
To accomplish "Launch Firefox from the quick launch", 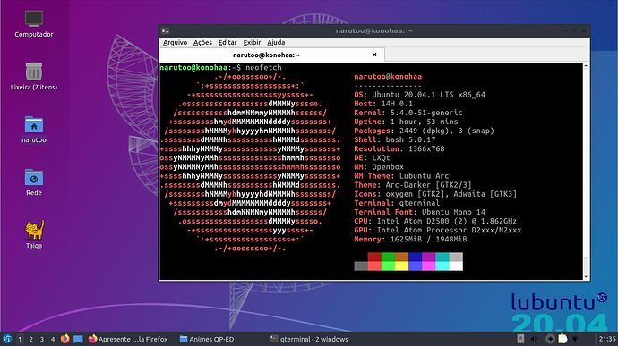I will (65, 339).
